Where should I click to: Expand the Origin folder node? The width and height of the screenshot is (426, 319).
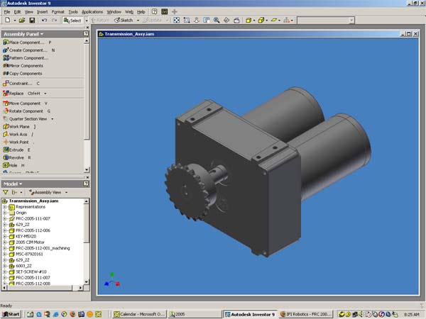click(5, 213)
